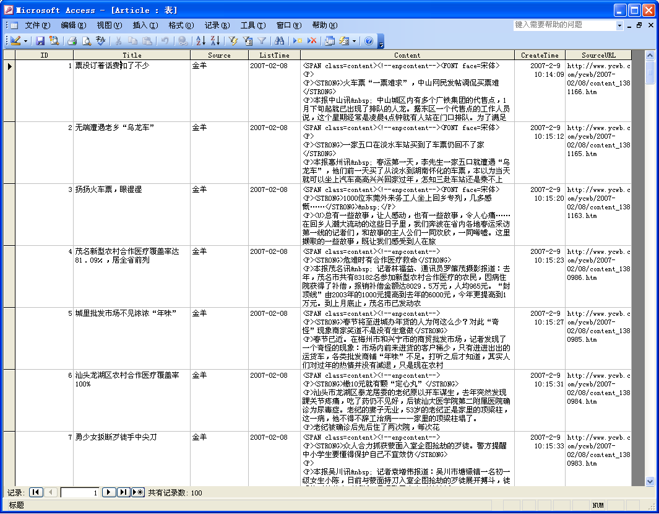Select the Content column header
Image resolution: width=659 pixels, height=514 pixels.
[407, 55]
